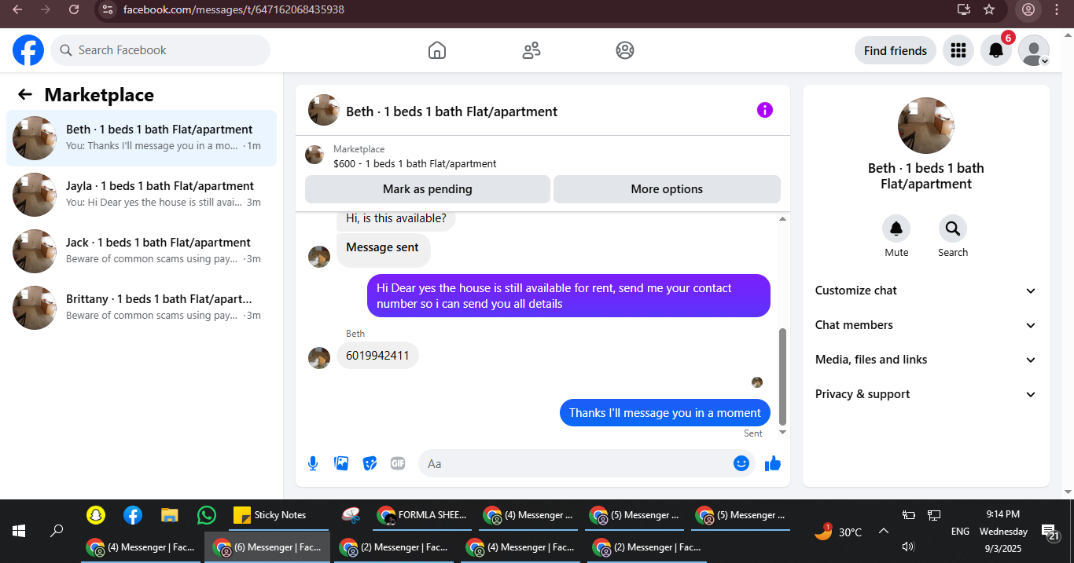Select the Jayla conversation in the list
Viewport: 1074px width, 563px height.
coord(142,195)
